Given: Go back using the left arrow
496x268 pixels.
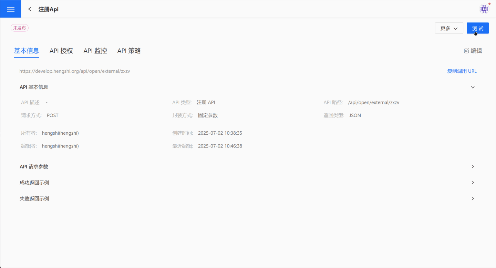Looking at the screenshot, I should (x=30, y=9).
